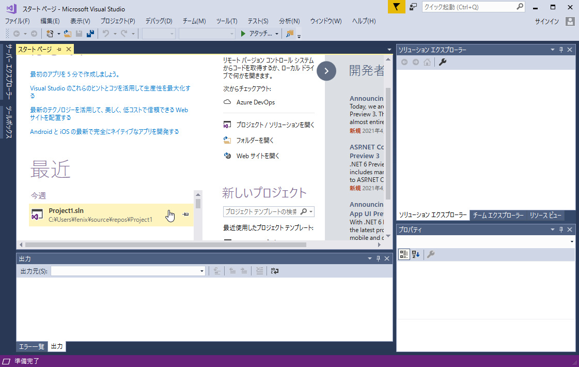The width and height of the screenshot is (579, 367).
Task: Open the デバッグ(D) menu
Action: coord(159,21)
